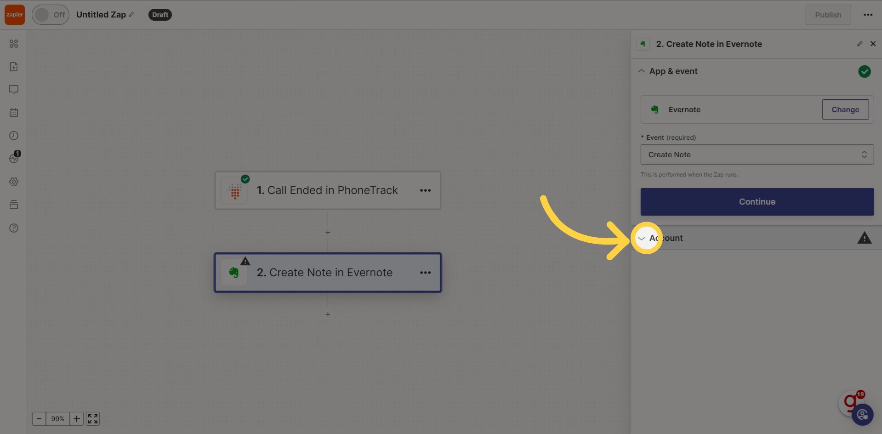The image size is (882, 434).
Task: Close the step editor panel
Action: (x=873, y=44)
